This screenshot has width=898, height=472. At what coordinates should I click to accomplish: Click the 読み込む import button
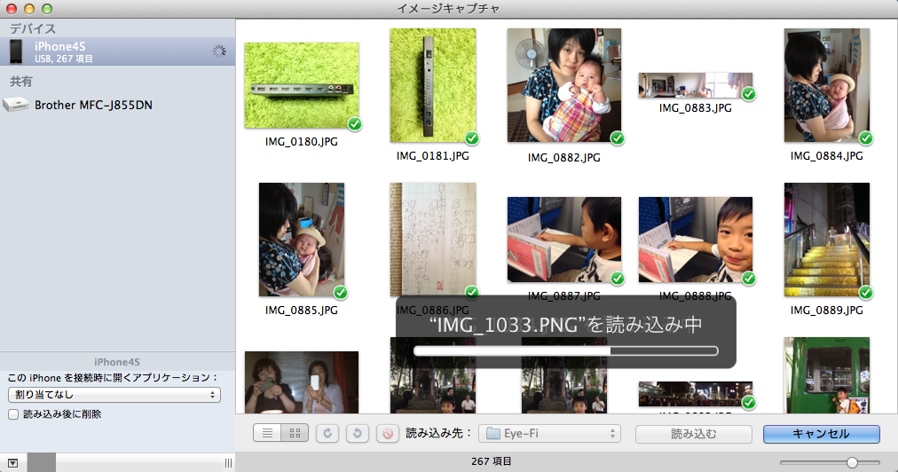click(x=694, y=434)
